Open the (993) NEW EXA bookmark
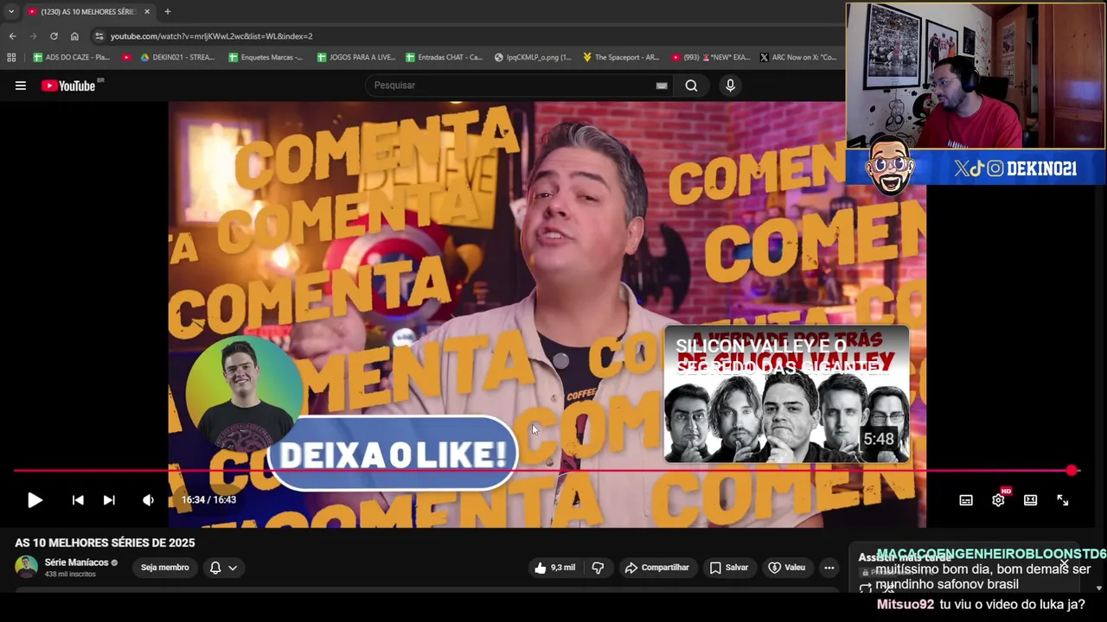The width and height of the screenshot is (1107, 622). (711, 57)
